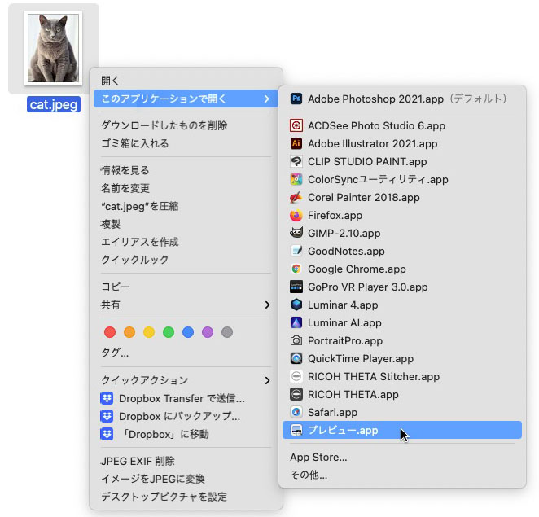Open the タグ... option
The image size is (539, 517).
pyautogui.click(x=115, y=353)
